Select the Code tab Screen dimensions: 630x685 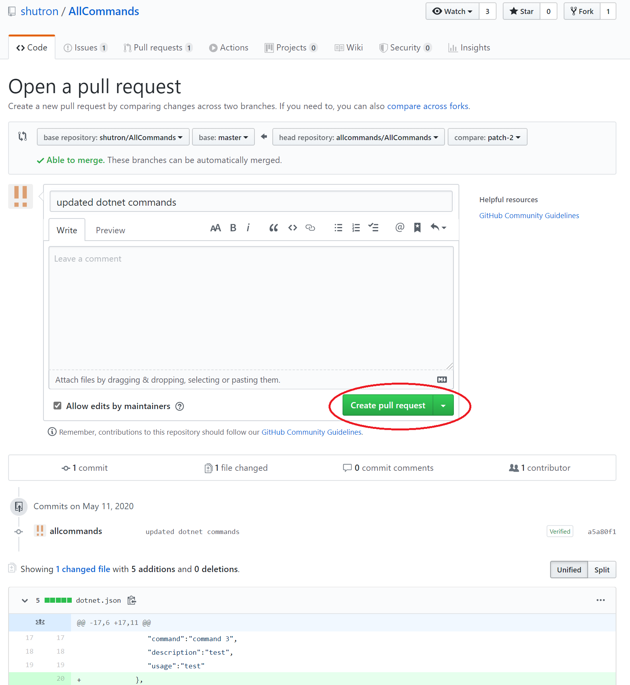[x=32, y=47]
